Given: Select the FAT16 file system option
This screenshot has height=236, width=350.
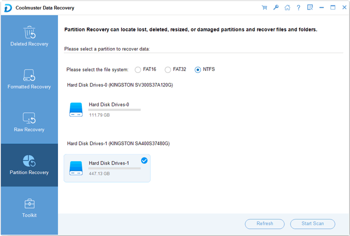Looking at the screenshot, I should (x=145, y=69).
